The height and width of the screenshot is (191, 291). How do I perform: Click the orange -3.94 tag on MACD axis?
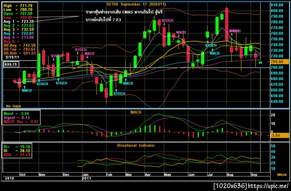coord(279,135)
